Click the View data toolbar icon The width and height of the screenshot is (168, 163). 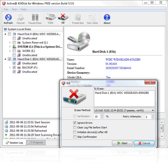(92, 18)
